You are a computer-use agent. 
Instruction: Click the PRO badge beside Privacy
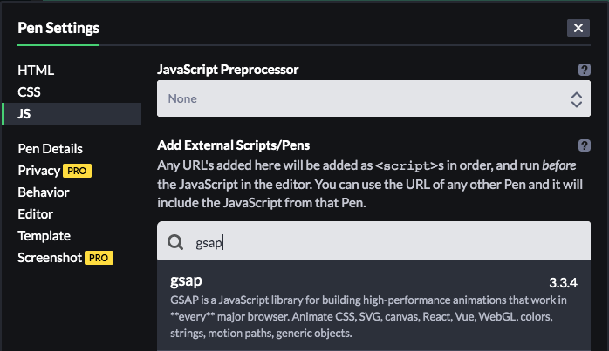pyautogui.click(x=78, y=171)
